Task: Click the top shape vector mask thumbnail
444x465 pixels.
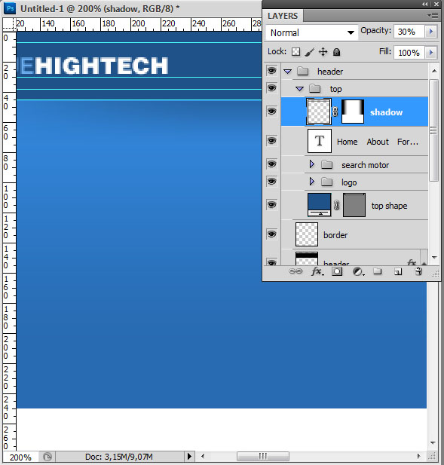Action: pos(354,205)
